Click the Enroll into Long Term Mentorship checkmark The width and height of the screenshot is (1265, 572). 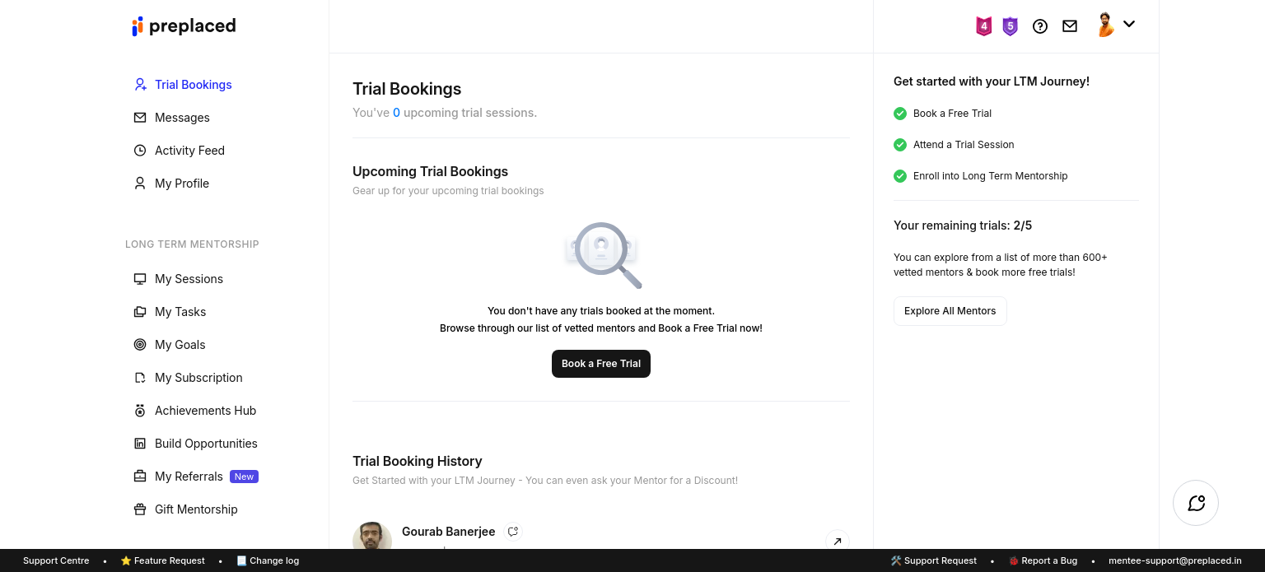(x=900, y=176)
